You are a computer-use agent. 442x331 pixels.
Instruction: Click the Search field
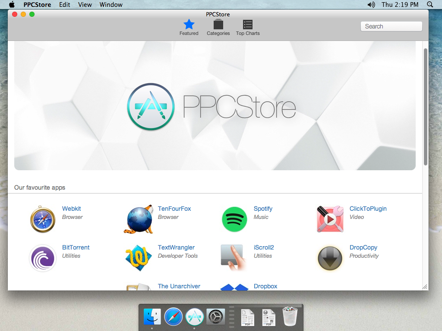click(x=391, y=26)
